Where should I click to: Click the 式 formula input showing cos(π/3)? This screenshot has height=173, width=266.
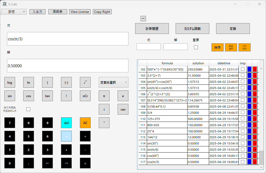click(x=68, y=39)
